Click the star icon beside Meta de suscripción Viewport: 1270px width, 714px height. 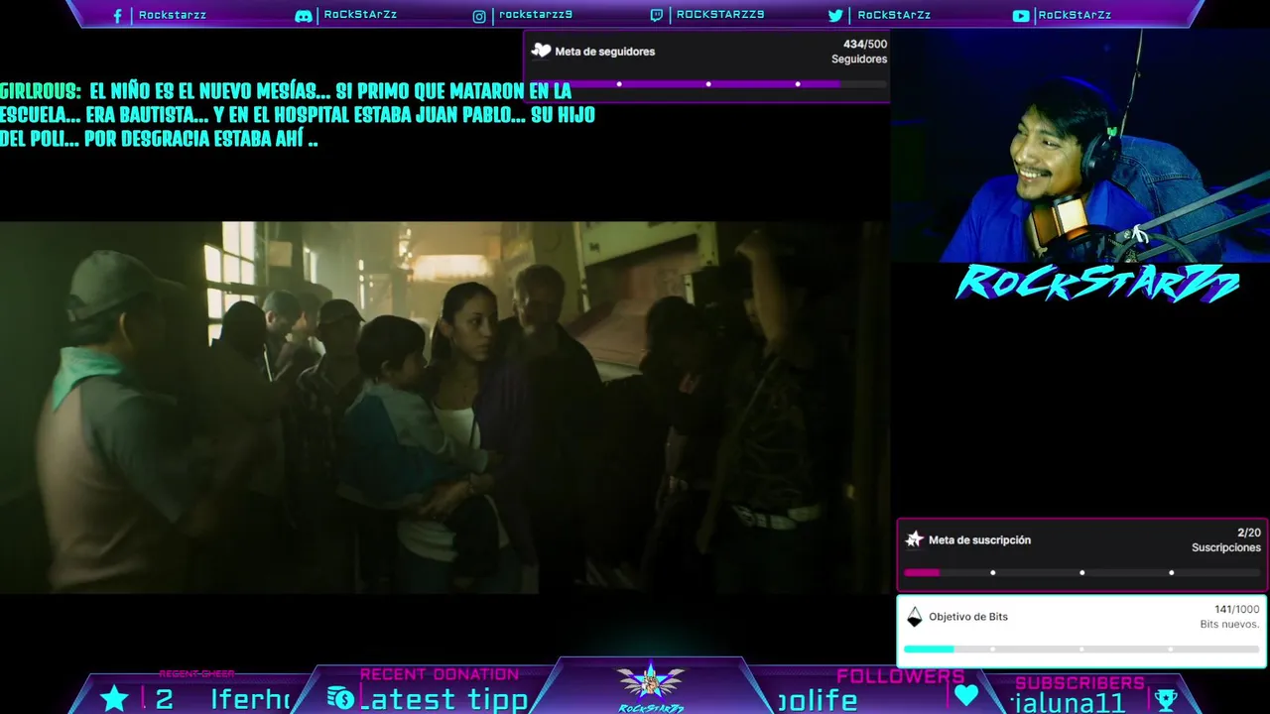point(915,539)
